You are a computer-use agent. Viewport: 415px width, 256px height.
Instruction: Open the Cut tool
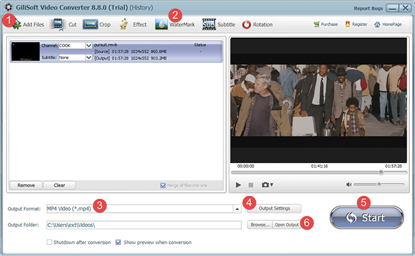click(58, 25)
